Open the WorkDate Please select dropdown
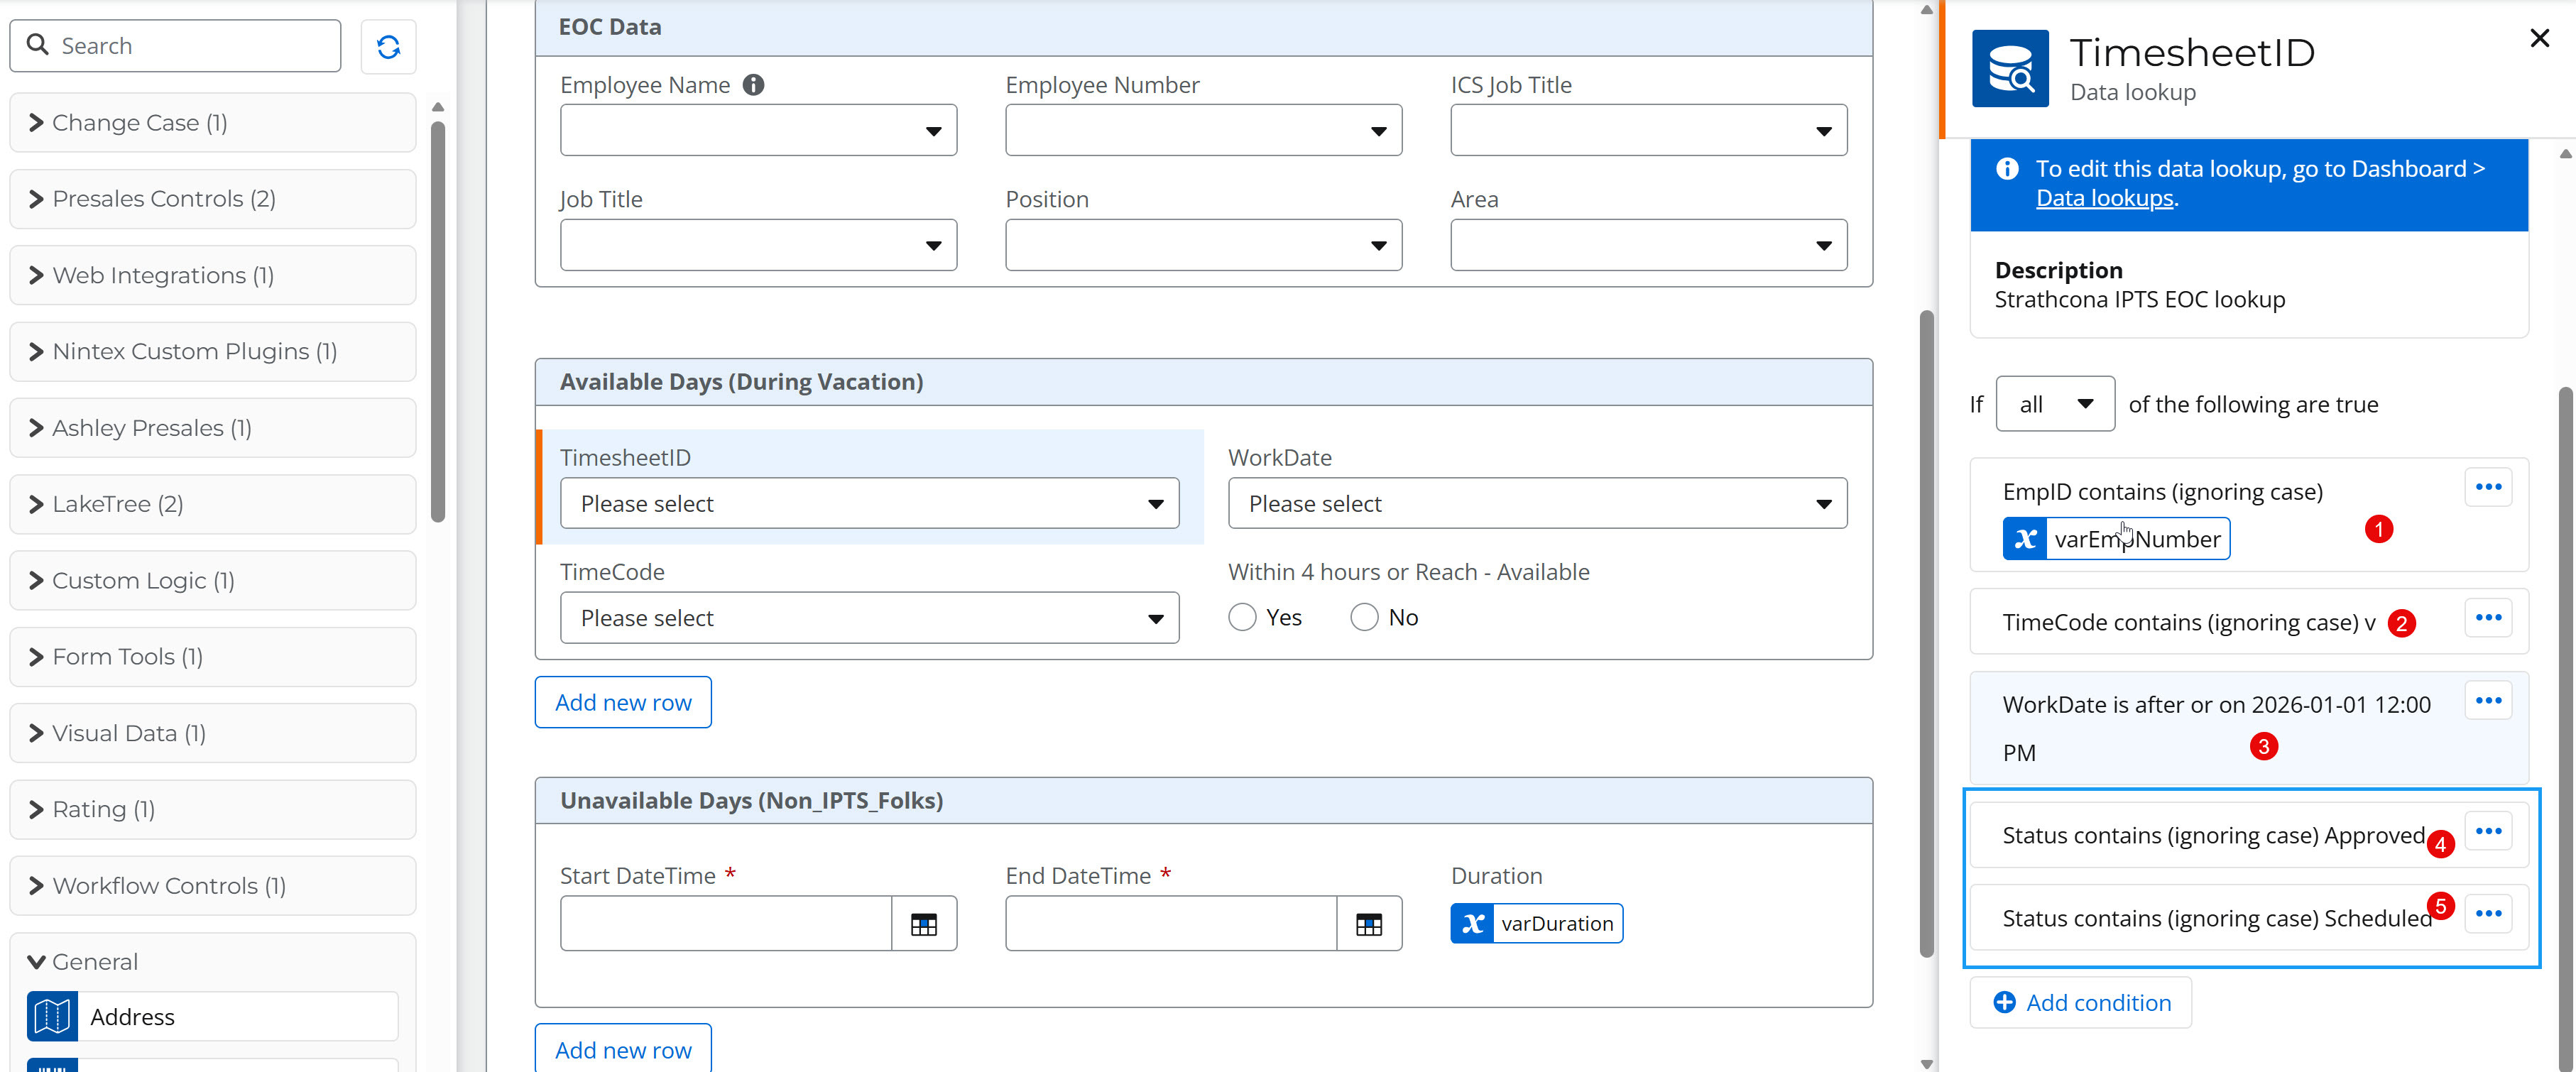2576x1072 pixels. tap(1536, 503)
